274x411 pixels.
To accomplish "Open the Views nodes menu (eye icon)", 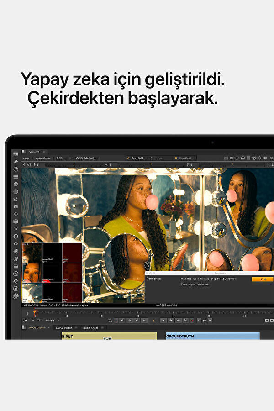I will pyautogui.click(x=16, y=244).
